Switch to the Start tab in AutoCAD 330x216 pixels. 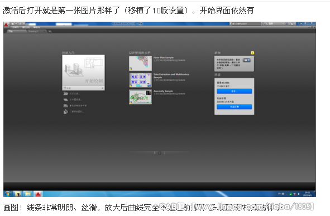pos(16,32)
